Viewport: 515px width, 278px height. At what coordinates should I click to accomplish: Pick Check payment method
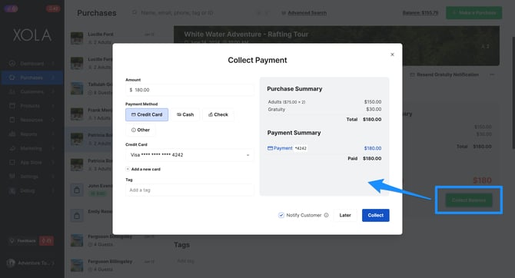coord(218,114)
